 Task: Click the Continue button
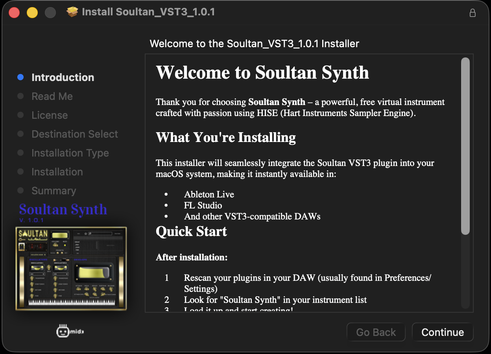443,332
